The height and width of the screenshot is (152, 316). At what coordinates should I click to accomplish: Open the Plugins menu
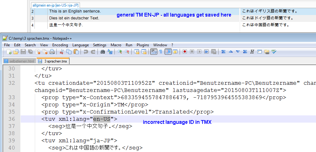coord(143,45)
